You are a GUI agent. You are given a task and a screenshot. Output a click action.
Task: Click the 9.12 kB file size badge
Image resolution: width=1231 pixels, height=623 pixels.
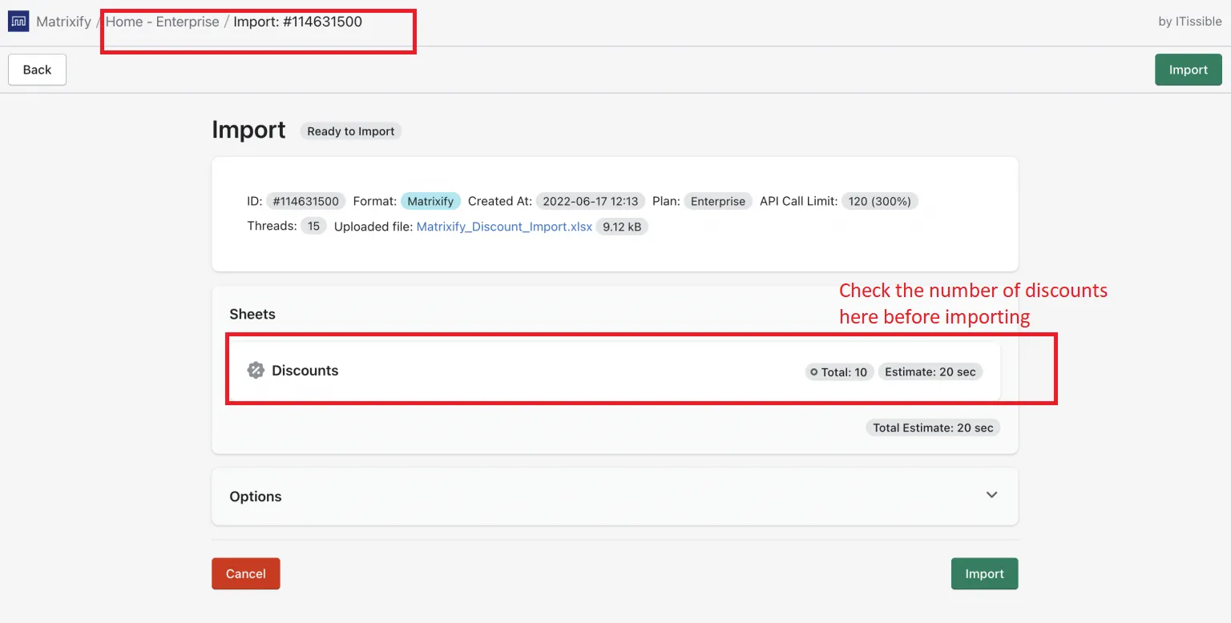click(x=622, y=227)
